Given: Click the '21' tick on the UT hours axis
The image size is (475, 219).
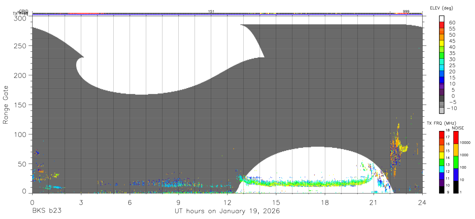Looking at the screenshot, I should point(373,202).
